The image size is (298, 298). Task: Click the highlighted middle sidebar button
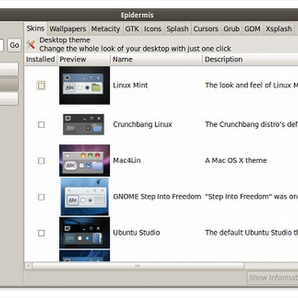point(9,84)
